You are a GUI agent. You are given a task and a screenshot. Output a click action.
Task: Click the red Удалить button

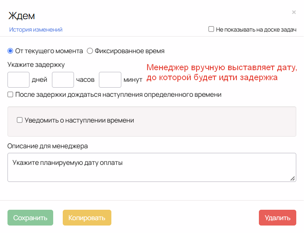(x=278, y=218)
